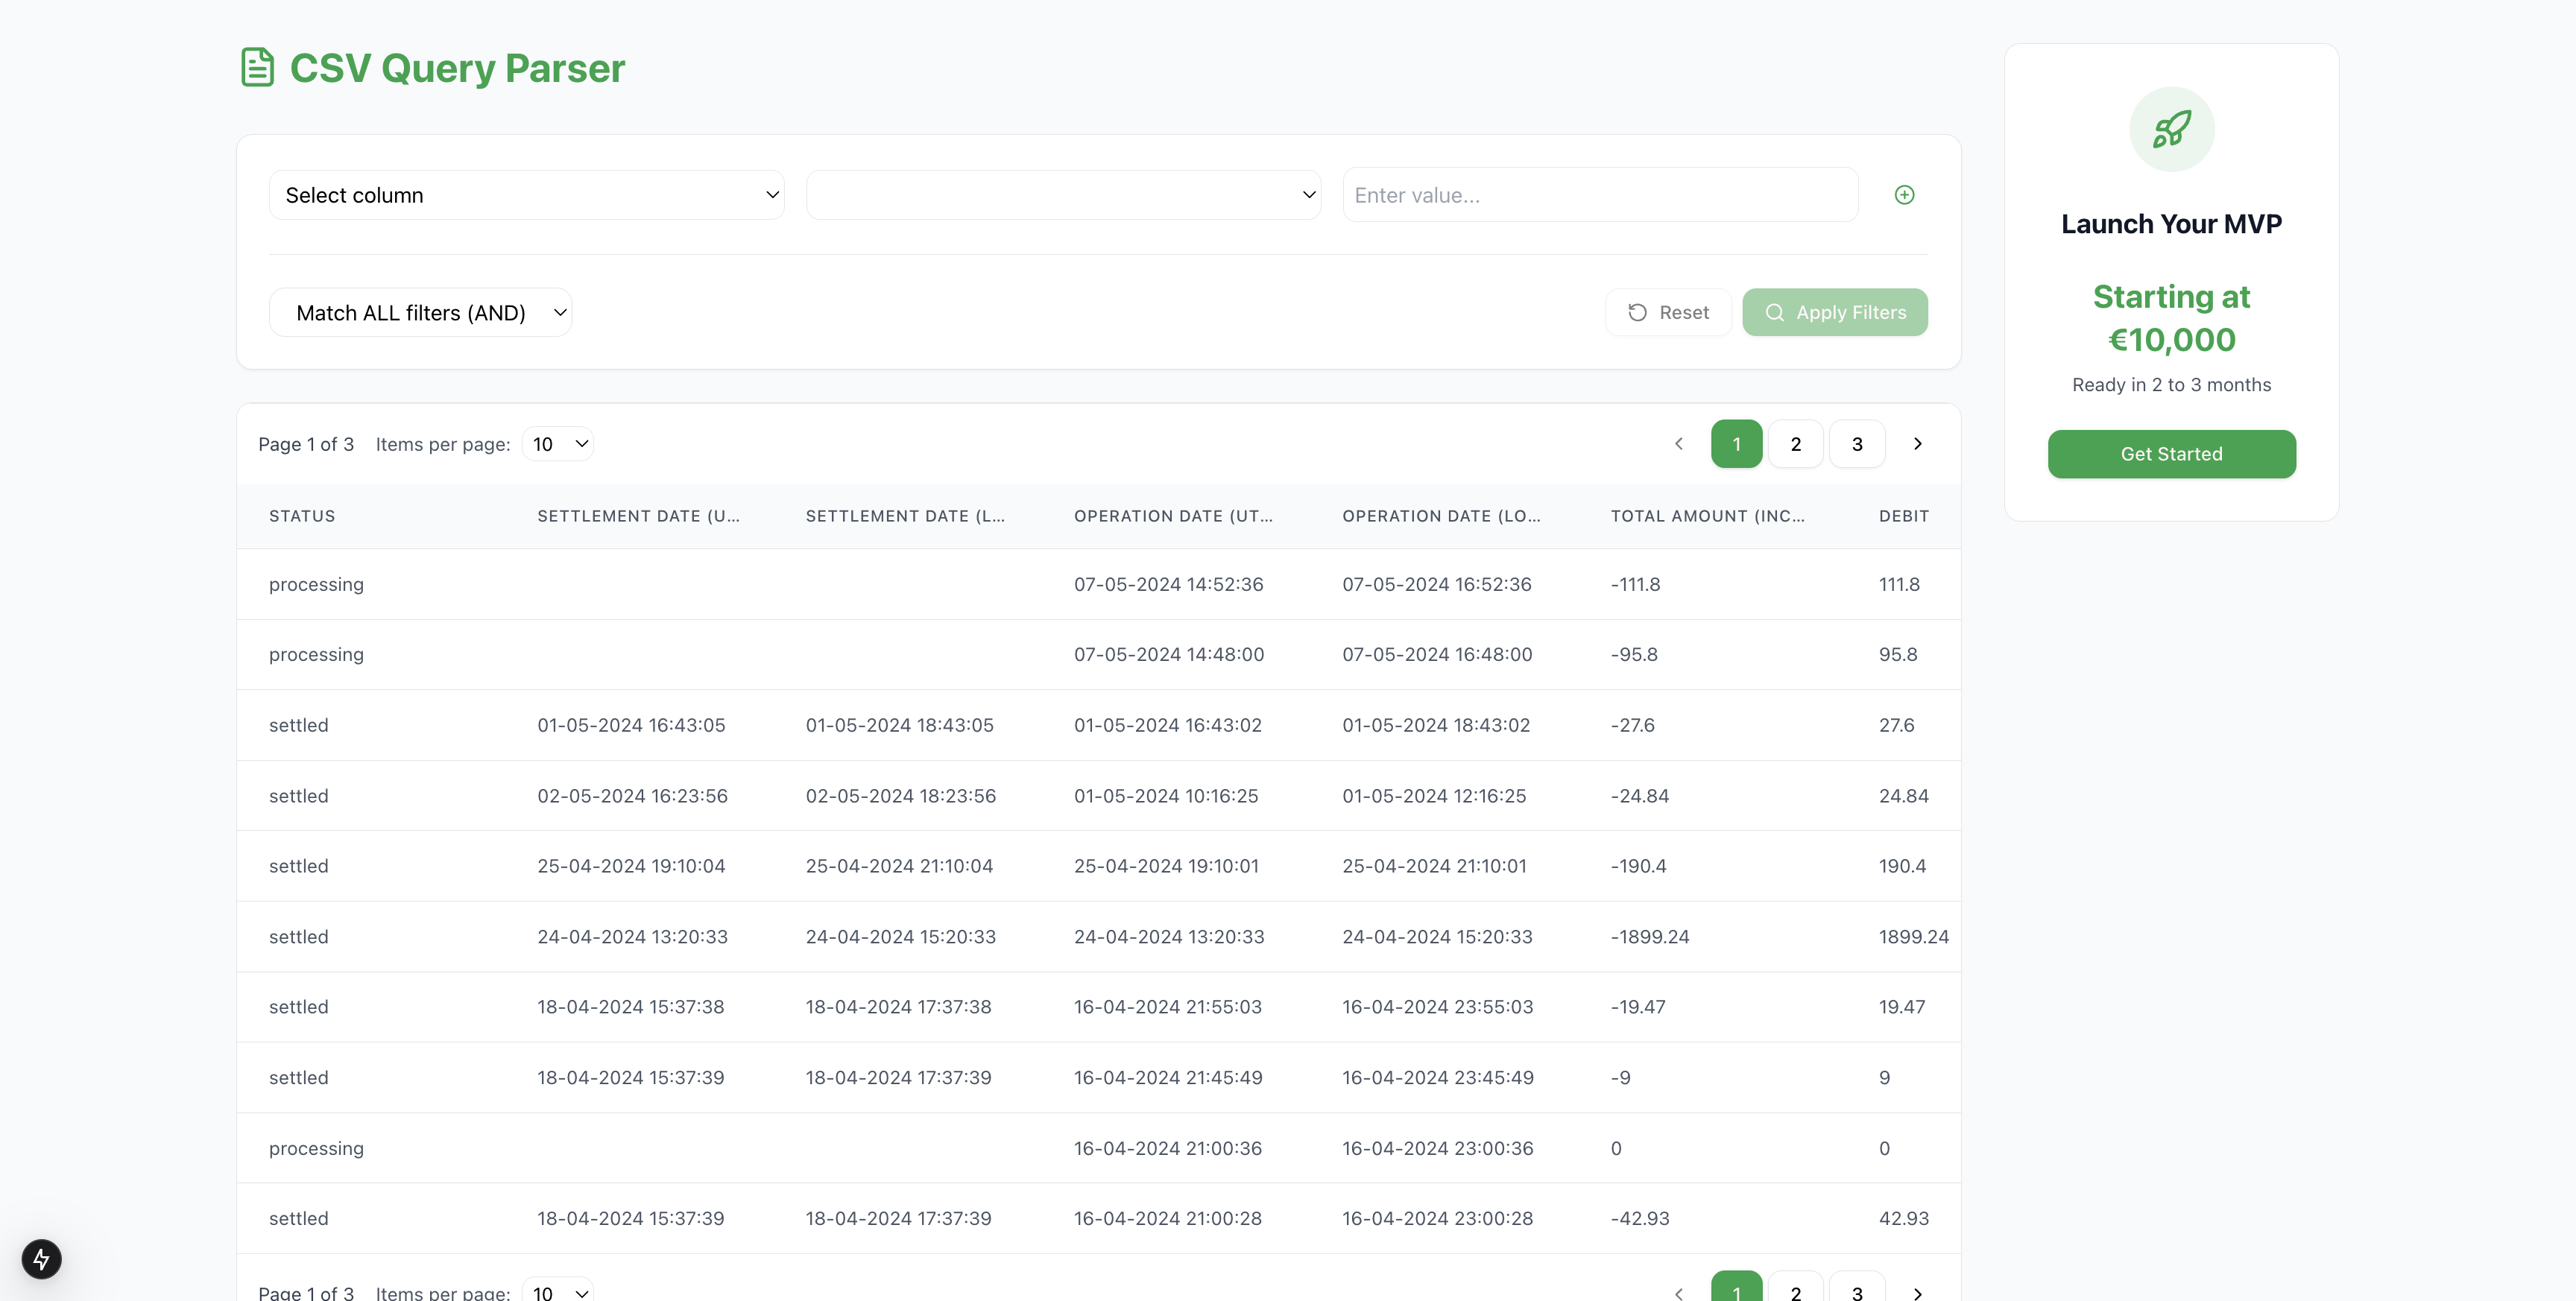Select page 3 in top pagination
This screenshot has width=2576, height=1301.
tap(1857, 444)
